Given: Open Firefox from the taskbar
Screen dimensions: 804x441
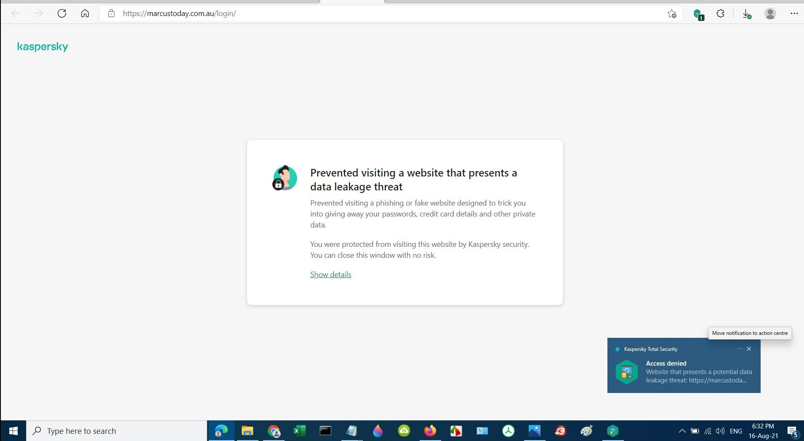Looking at the screenshot, I should click(430, 431).
